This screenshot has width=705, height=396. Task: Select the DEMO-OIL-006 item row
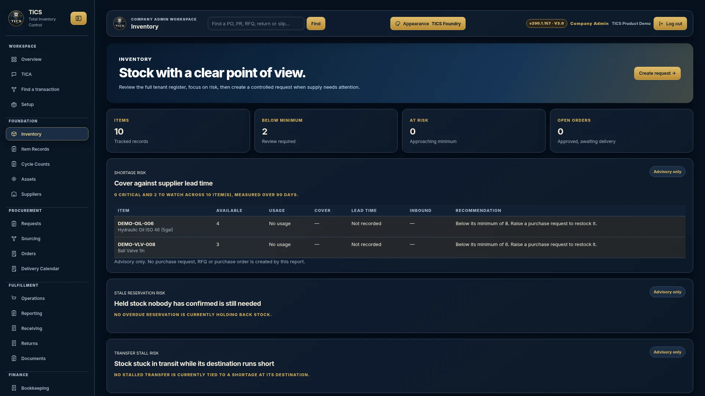(399, 227)
